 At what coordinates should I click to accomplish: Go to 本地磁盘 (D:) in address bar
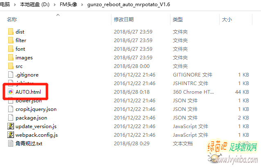(34, 5)
